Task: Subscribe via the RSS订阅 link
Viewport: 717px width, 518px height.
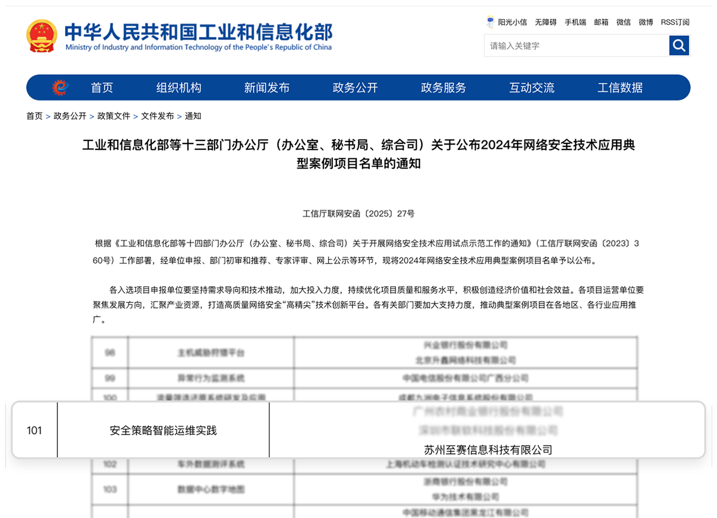Action: coord(675,22)
